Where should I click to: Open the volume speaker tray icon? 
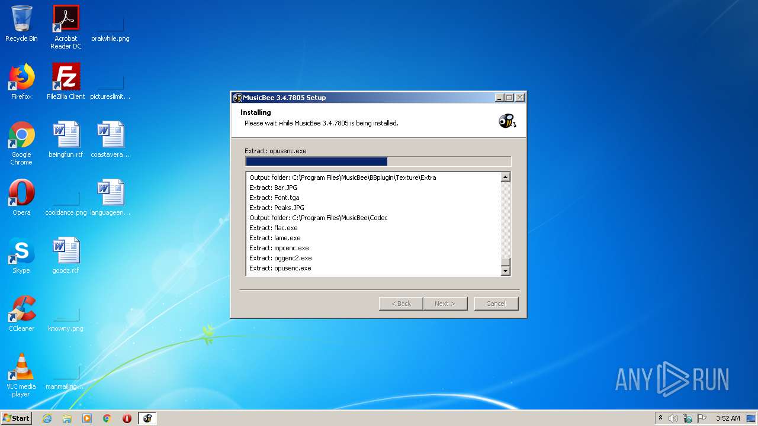pyautogui.click(x=673, y=418)
